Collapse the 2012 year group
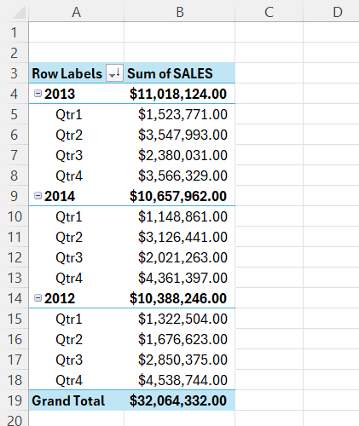This screenshot has width=359, height=426. [38, 298]
